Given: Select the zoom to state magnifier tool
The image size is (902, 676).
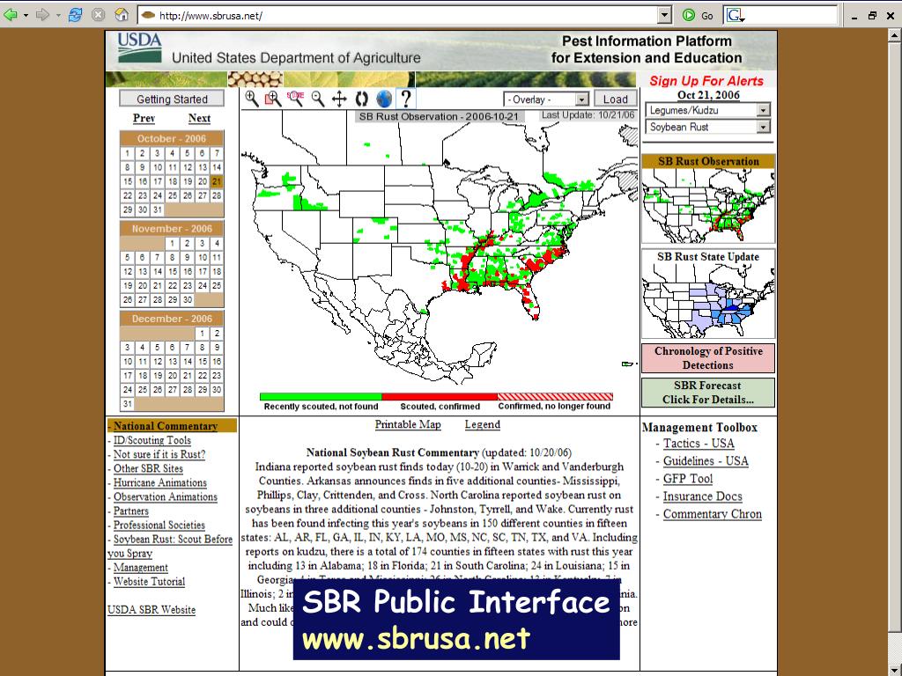Looking at the screenshot, I should (x=295, y=99).
